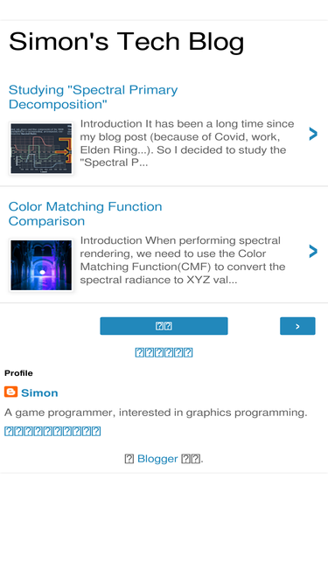Click the profile description about graphics programming
This screenshot has height=583, width=328.
click(x=156, y=413)
